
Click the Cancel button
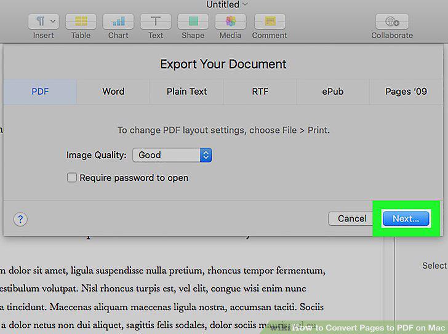point(352,219)
